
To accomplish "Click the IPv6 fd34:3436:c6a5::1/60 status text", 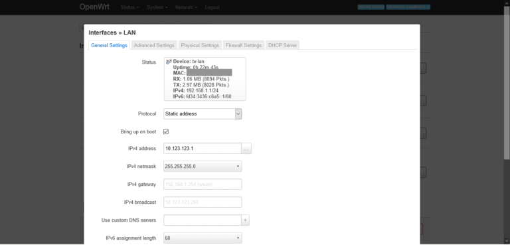I will click(202, 97).
